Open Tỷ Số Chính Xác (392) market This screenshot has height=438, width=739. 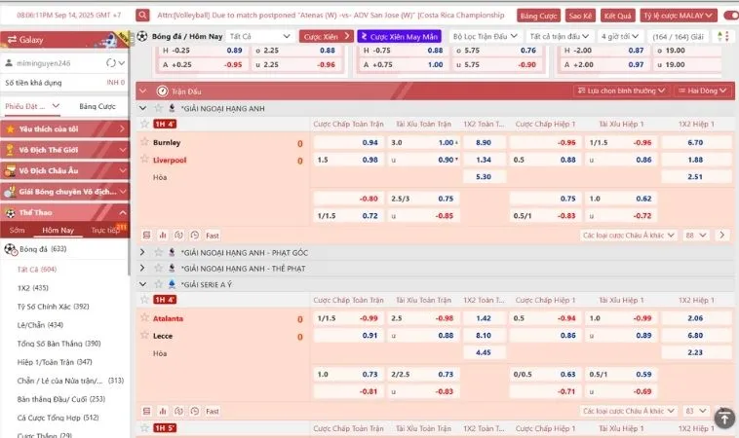(x=54, y=306)
